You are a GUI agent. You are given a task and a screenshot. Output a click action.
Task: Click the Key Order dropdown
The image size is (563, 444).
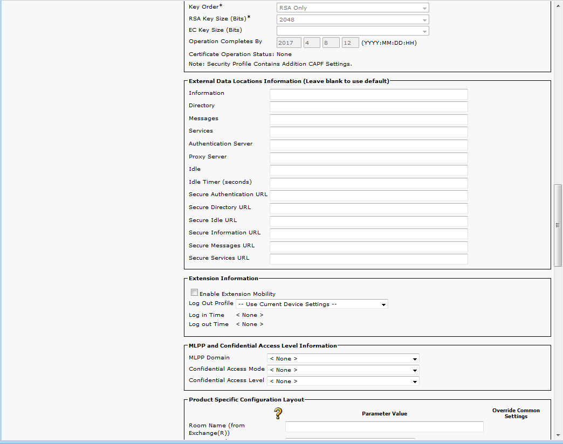353,8
